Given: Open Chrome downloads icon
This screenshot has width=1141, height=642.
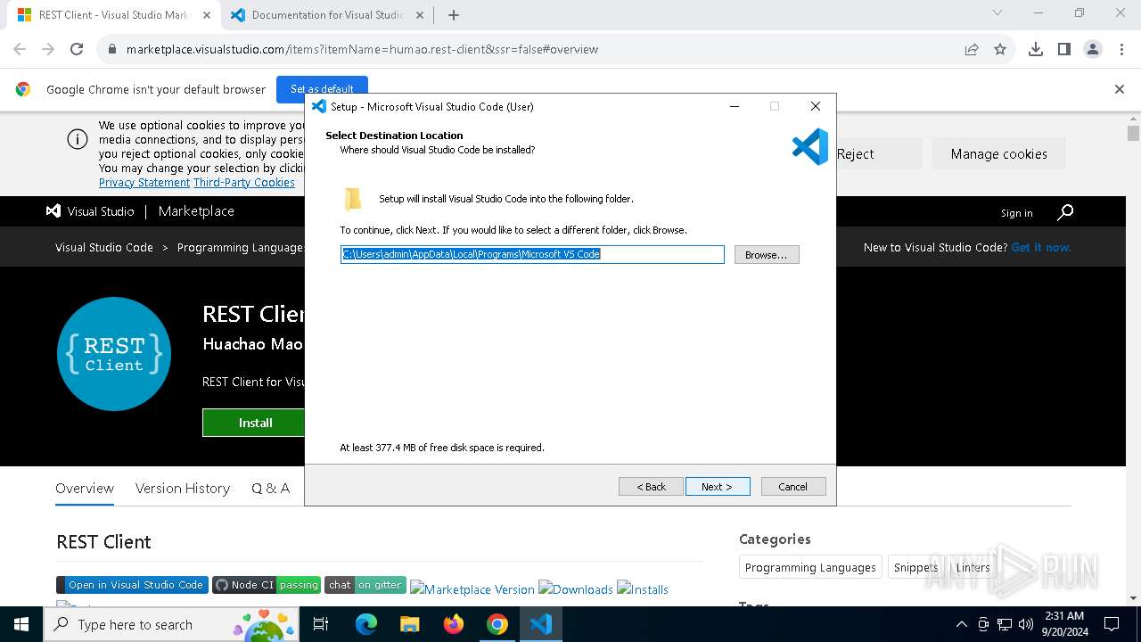Looking at the screenshot, I should 1036,50.
